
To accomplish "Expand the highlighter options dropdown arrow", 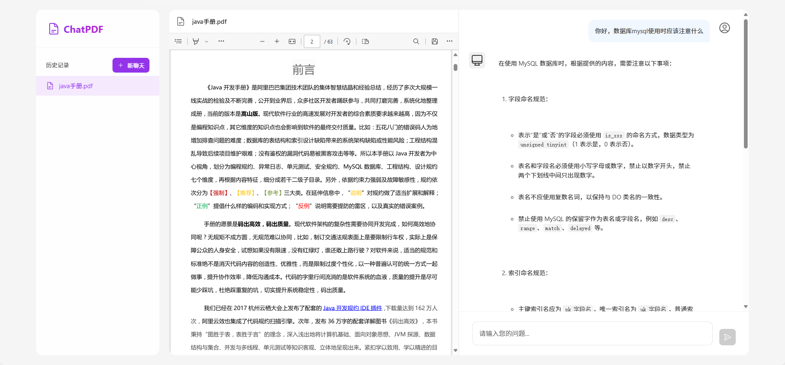I will tap(207, 41).
